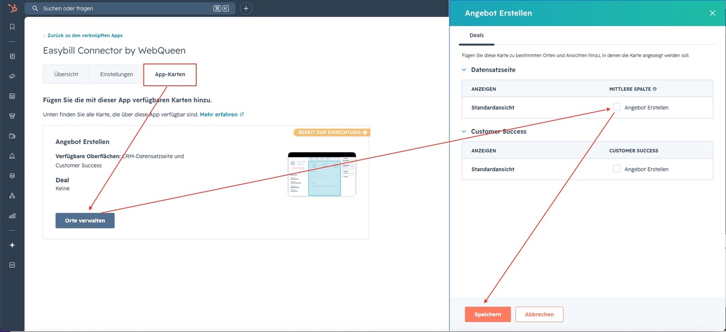Image resolution: width=726 pixels, height=332 pixels.
Task: Click the Verfügbare Oberflächen label
Action: click(88, 157)
